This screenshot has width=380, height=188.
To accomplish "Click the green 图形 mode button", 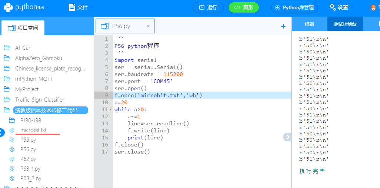I will point(243,7).
